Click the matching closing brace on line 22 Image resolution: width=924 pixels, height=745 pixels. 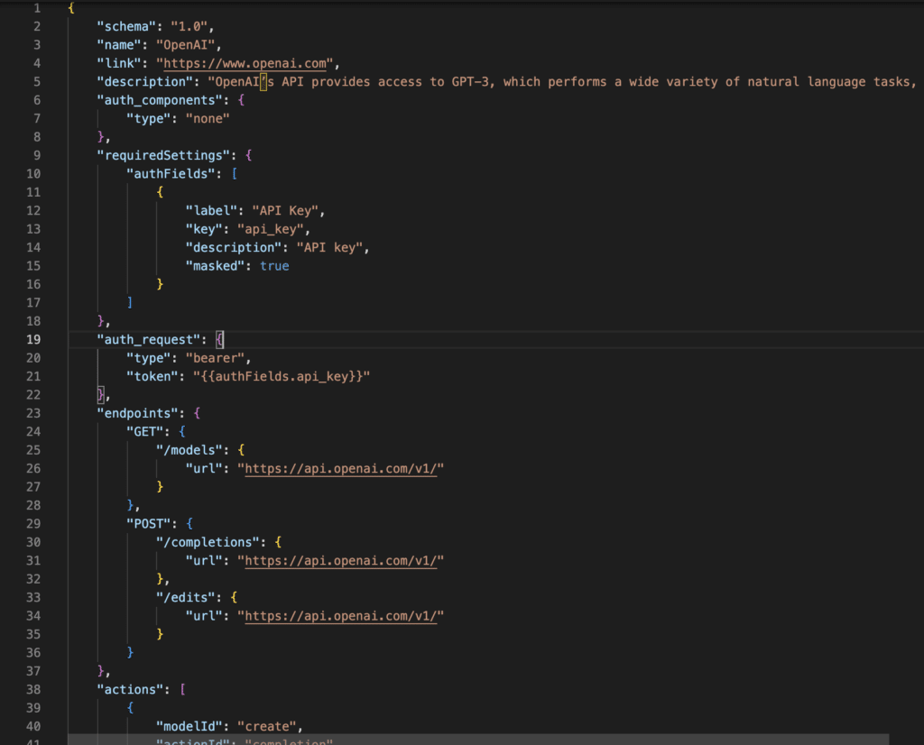[100, 394]
